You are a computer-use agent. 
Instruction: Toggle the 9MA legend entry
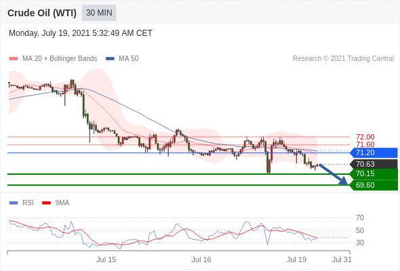coord(56,203)
